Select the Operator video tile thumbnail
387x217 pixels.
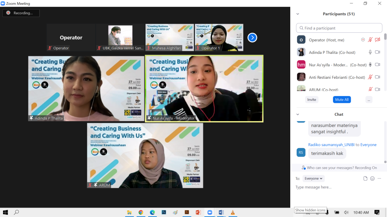pos(71,37)
